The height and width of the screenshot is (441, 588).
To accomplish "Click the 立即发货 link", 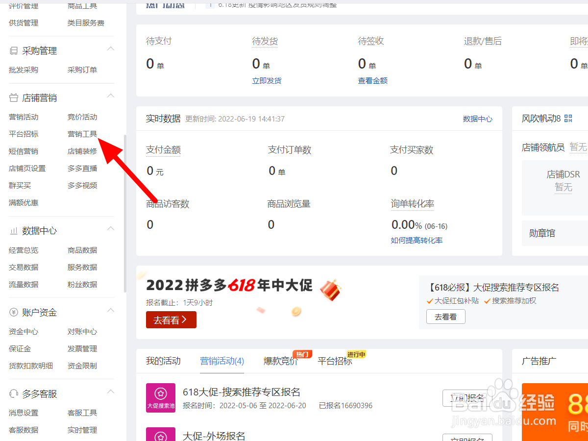I will point(267,81).
